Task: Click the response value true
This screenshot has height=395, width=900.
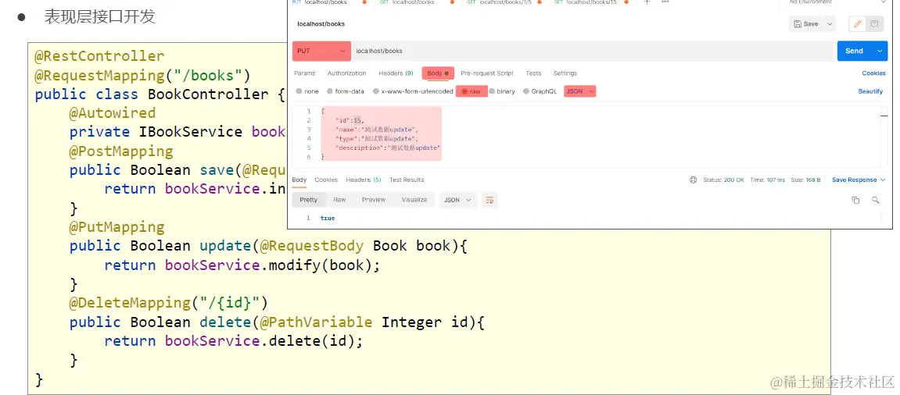Action: pyautogui.click(x=327, y=218)
